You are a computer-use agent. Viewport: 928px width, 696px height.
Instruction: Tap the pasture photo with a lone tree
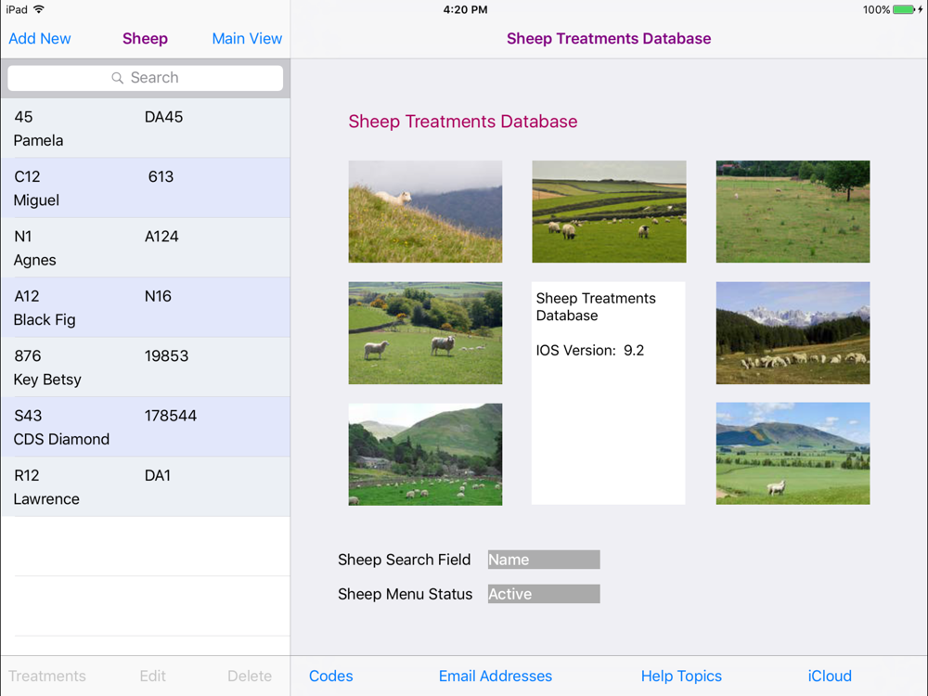(793, 212)
